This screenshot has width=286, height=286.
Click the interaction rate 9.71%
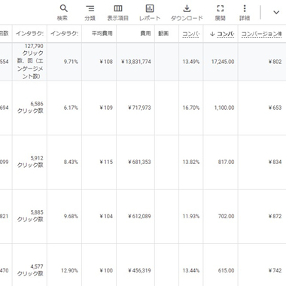71,62
